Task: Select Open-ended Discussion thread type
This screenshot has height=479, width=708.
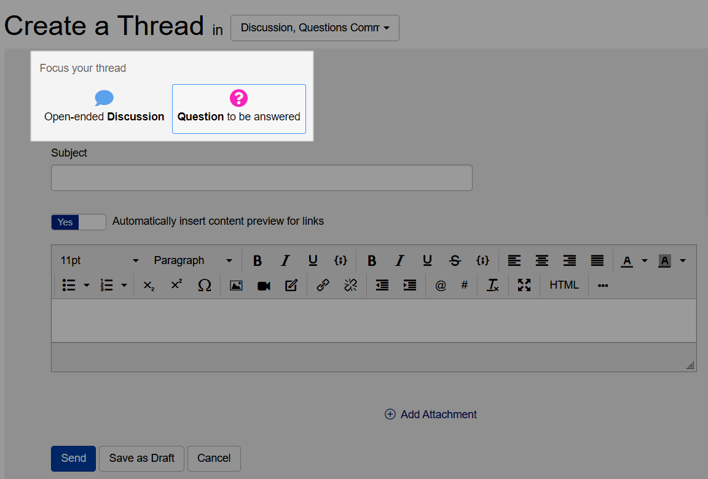Action: point(104,108)
